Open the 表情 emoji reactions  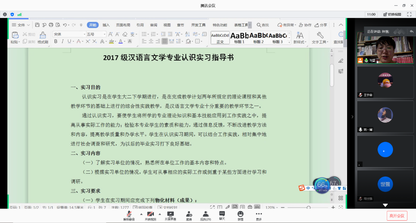coord(240,214)
